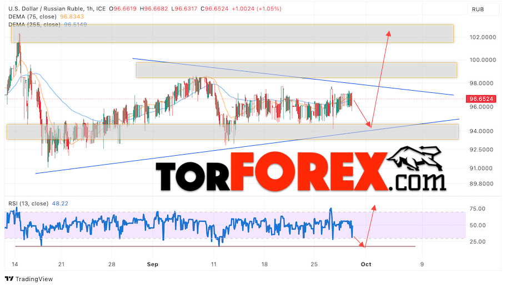The height and width of the screenshot is (287, 506).
Task: Click the low price L96.6317 in the header
Action: 184,9
